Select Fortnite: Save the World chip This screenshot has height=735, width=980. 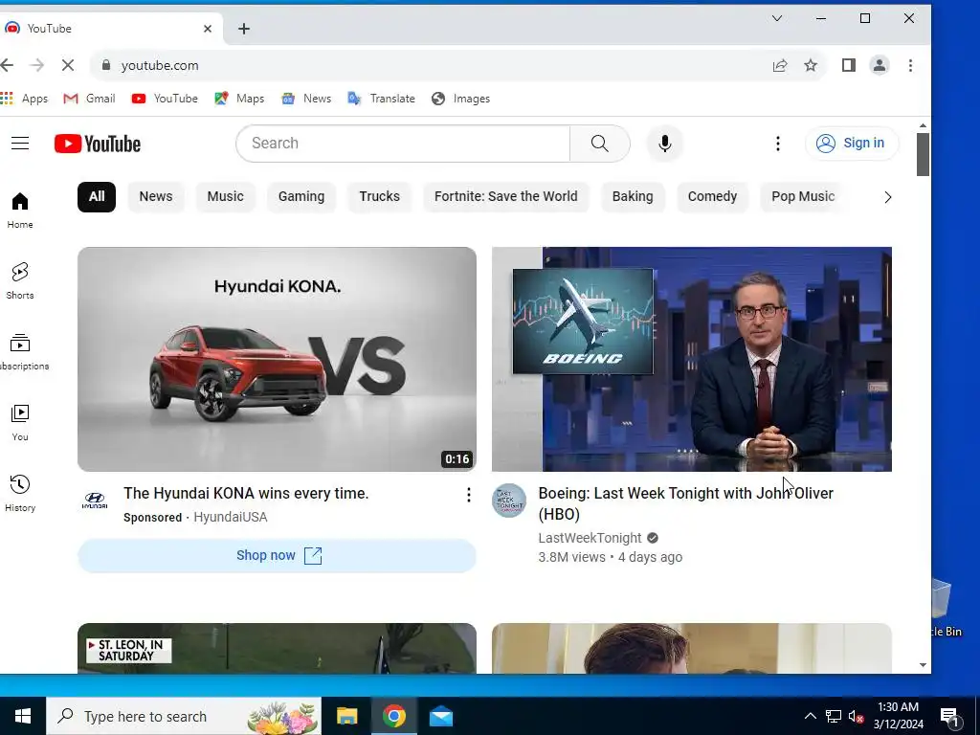505,197
